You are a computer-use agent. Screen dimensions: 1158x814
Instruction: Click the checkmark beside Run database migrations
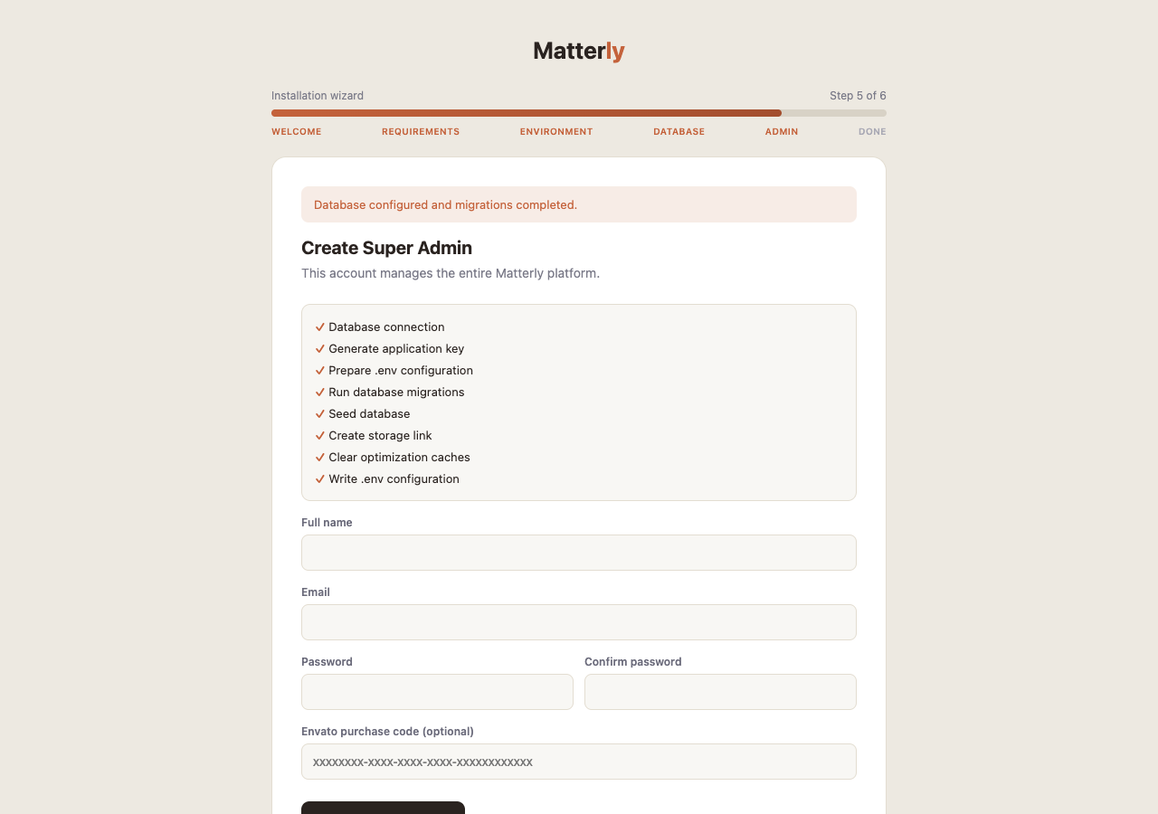(320, 393)
